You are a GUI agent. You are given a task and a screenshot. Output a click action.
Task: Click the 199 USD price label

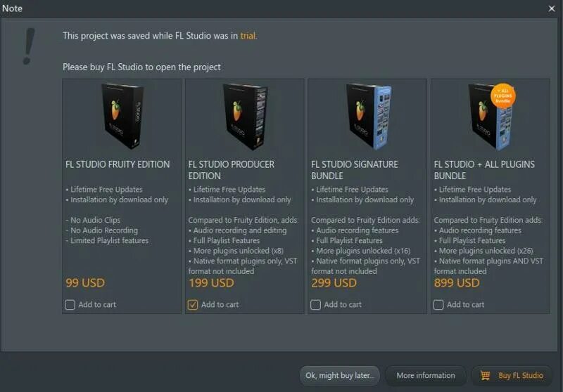pos(211,282)
